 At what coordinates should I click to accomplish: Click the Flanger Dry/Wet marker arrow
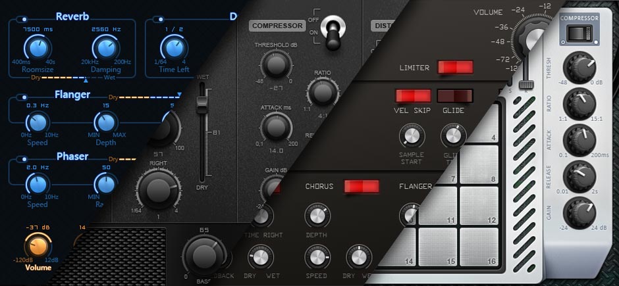(180, 95)
